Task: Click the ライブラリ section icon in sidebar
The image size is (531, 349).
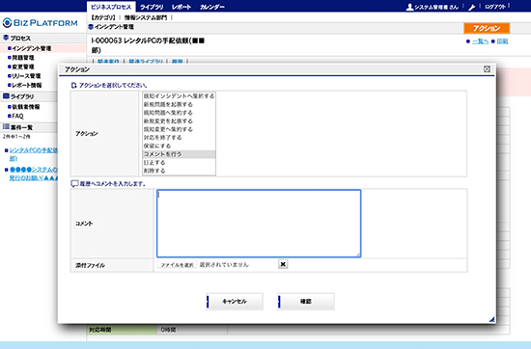Action: 6,96
